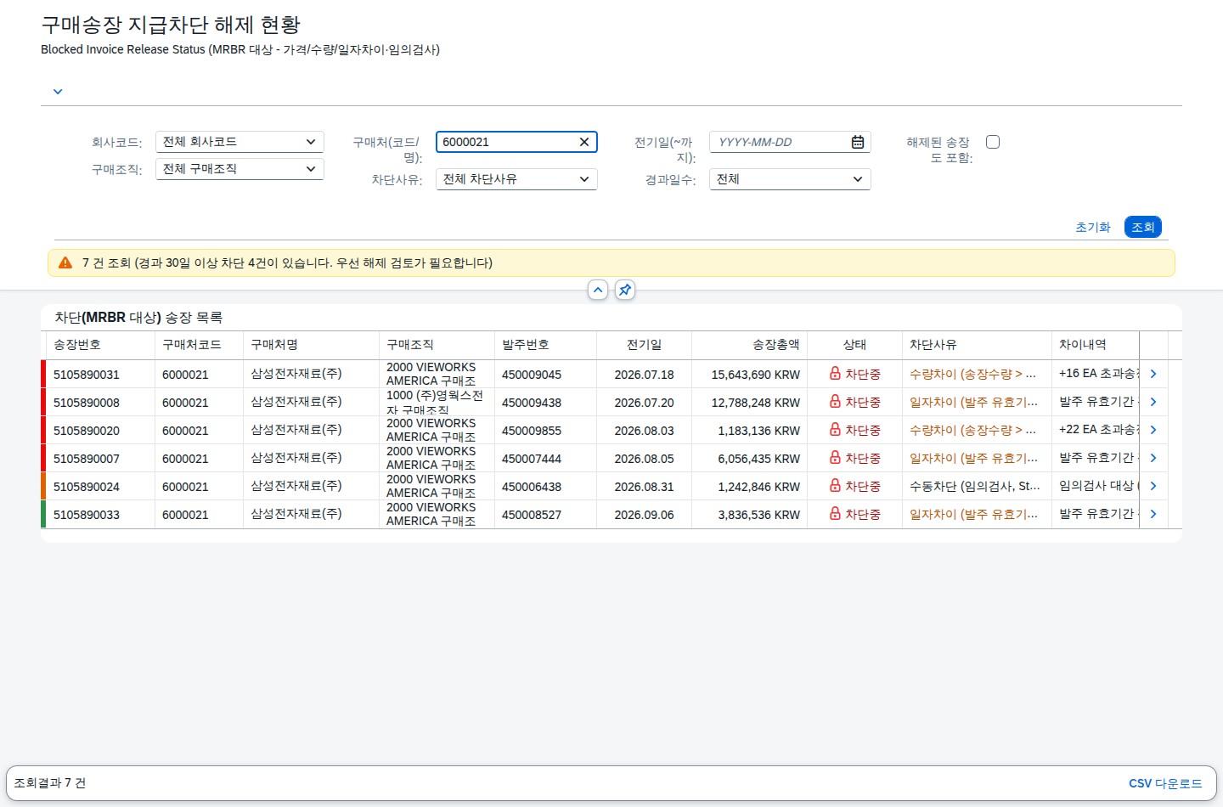The height and width of the screenshot is (807, 1223).
Task: Click amount 12,788,248 KRW
Action: point(756,403)
